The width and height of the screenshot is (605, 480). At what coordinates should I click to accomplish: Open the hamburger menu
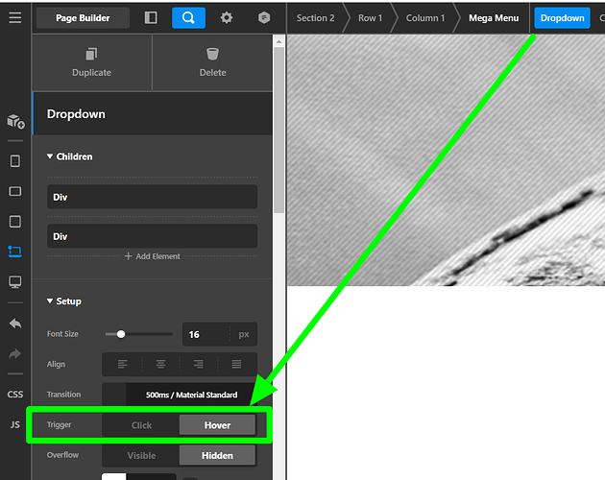click(14, 17)
